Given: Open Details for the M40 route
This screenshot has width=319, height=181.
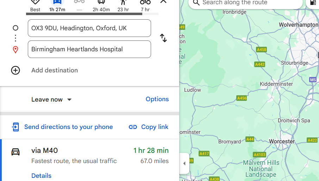Looking at the screenshot, I should tap(41, 176).
